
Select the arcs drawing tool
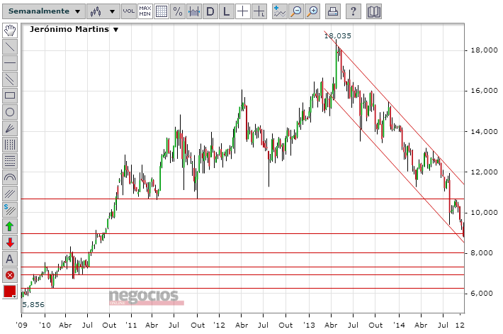tap(10, 177)
